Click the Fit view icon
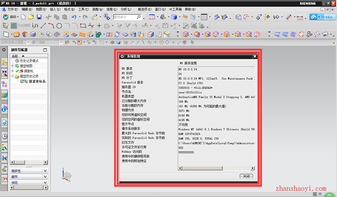This screenshot has height=197, width=337. click(152, 17)
